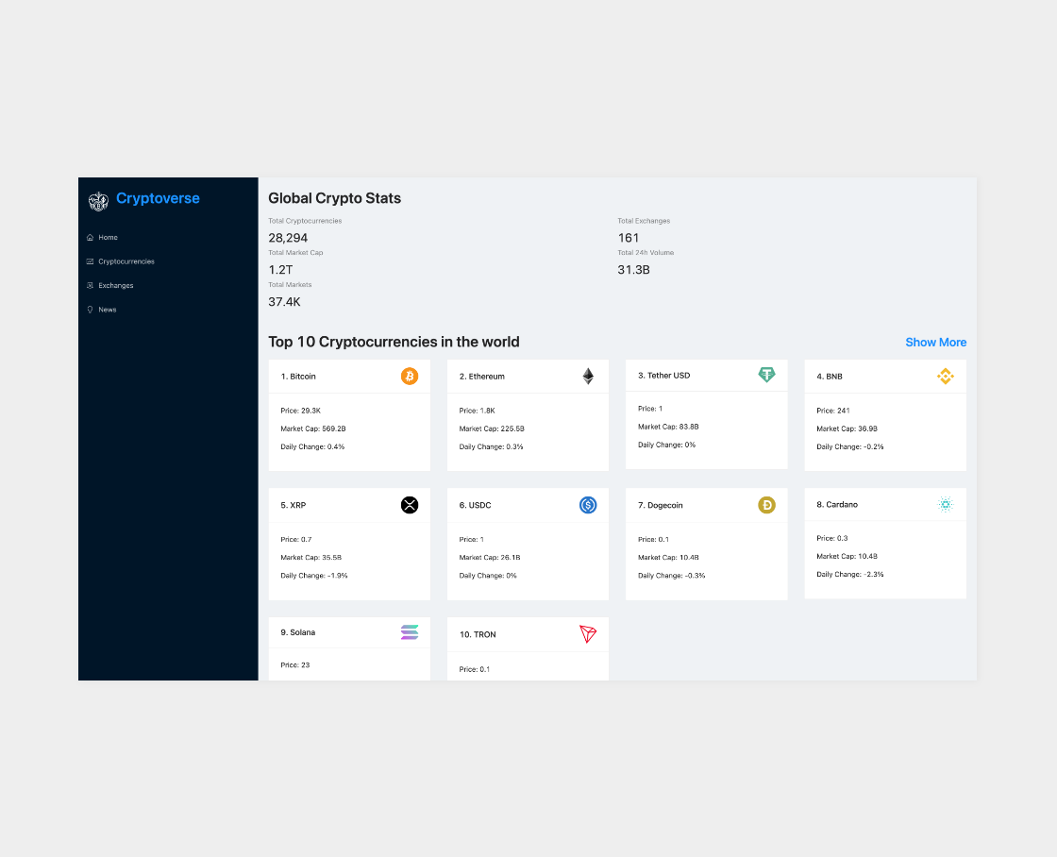This screenshot has width=1057, height=857.
Task: Navigate to News in the sidebar
Action: pos(108,310)
